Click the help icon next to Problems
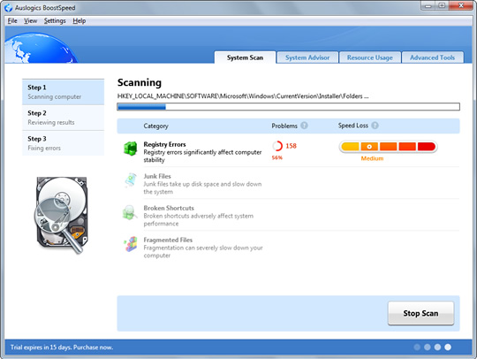 (x=304, y=126)
